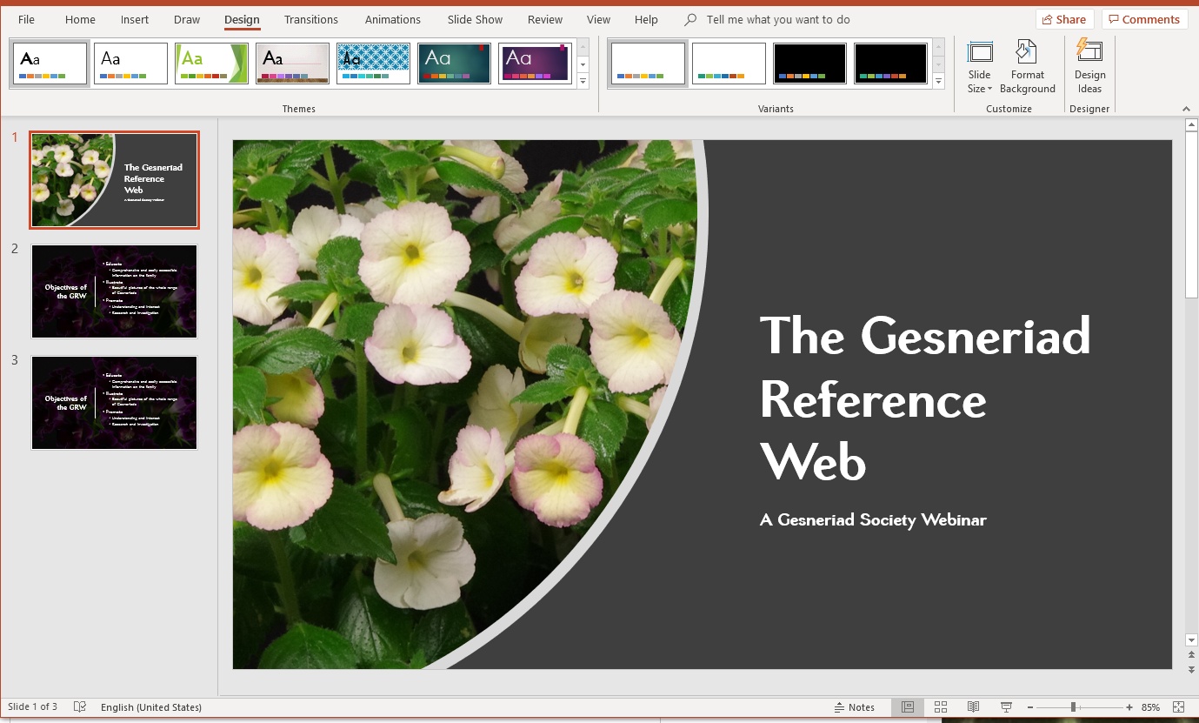Collapse the ribbon with chevron
1199x723 pixels.
(1186, 109)
